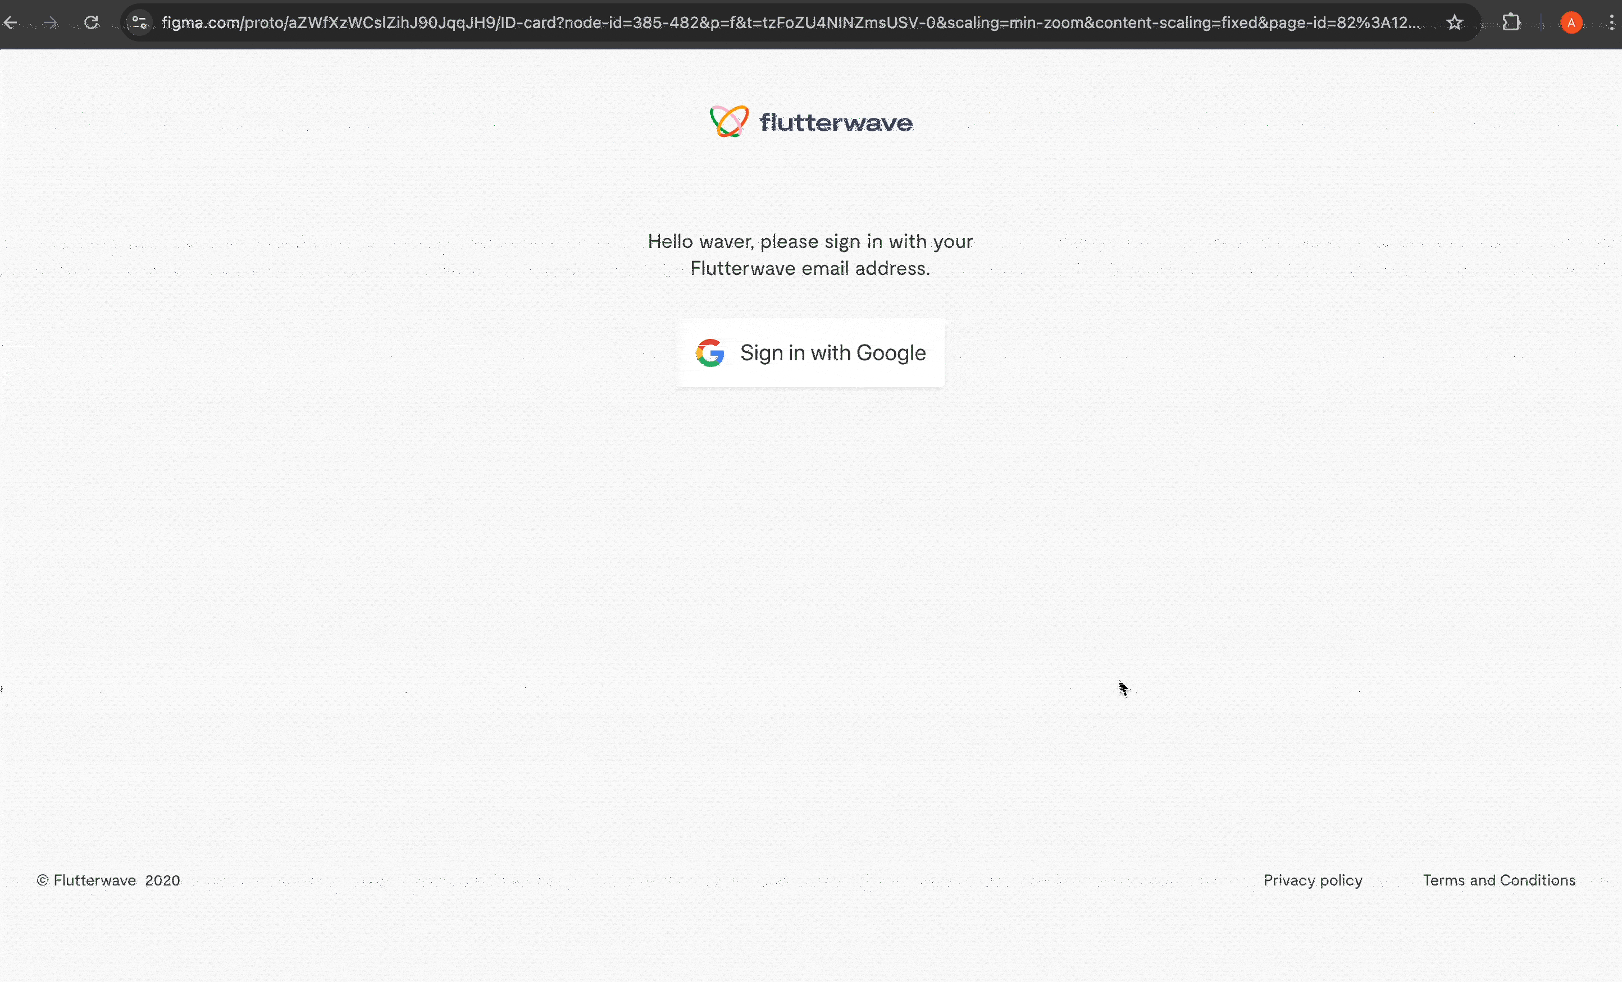Screen dimensions: 1622x982
Task: Navigate forward in browser history
Action: (50, 22)
